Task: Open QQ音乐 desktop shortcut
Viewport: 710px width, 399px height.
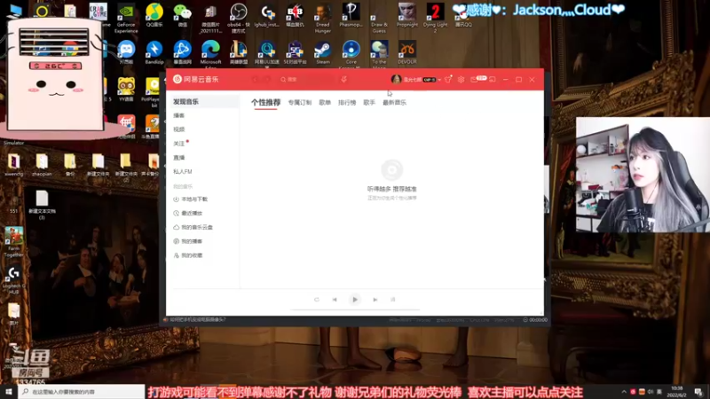Action: (154, 15)
